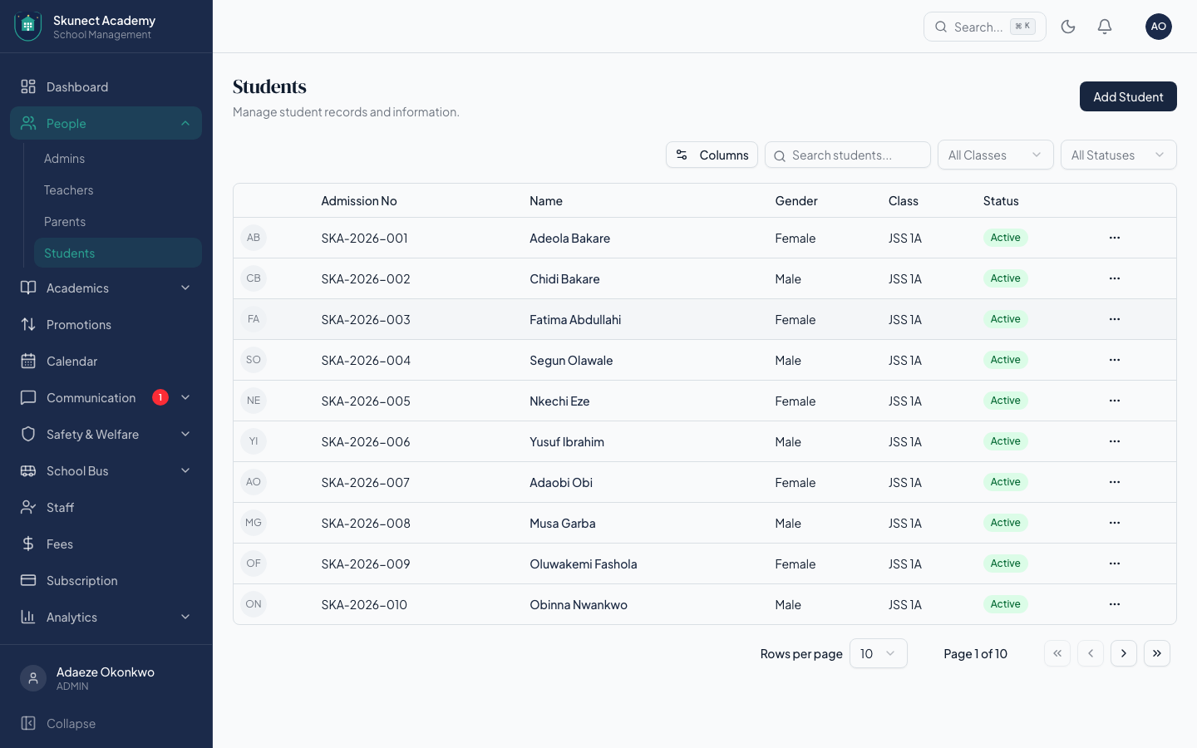1197x748 pixels.
Task: Open notifications bell icon
Action: tap(1105, 27)
